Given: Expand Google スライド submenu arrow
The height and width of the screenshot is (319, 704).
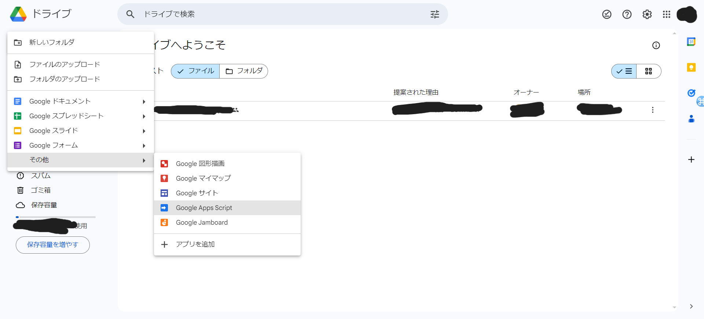Looking at the screenshot, I should (x=144, y=131).
